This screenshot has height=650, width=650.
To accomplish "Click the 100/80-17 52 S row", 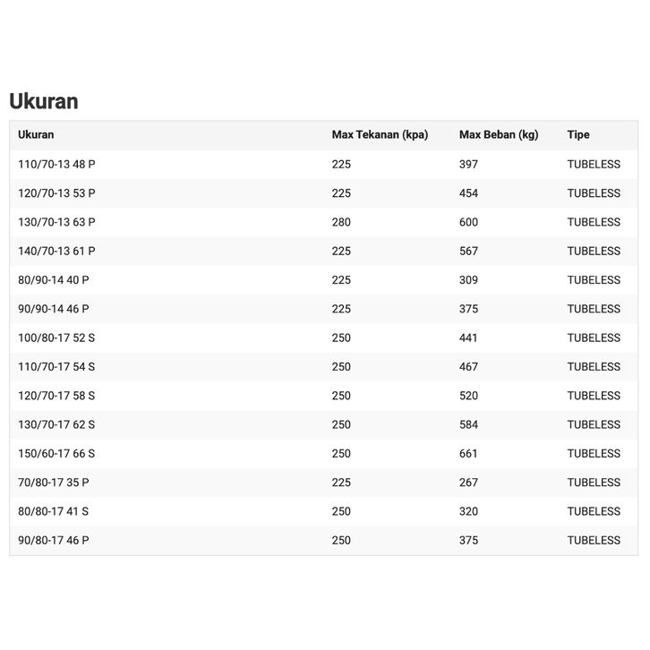I will [x=56, y=338].
